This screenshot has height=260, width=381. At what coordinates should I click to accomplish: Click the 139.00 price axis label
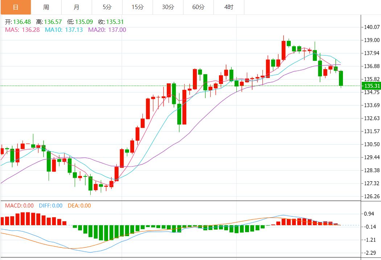click(372, 40)
